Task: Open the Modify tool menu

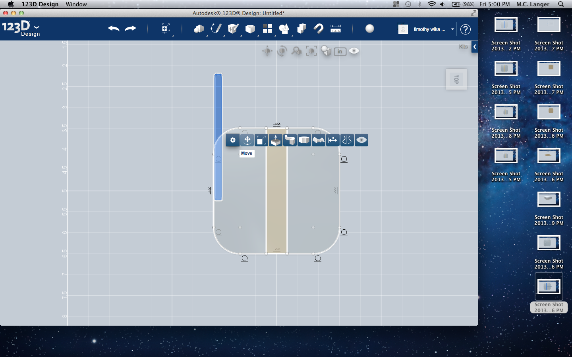Action: (x=250, y=29)
